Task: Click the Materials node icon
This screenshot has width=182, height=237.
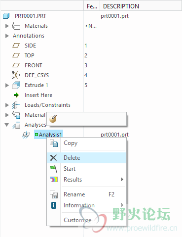Action: [16, 26]
